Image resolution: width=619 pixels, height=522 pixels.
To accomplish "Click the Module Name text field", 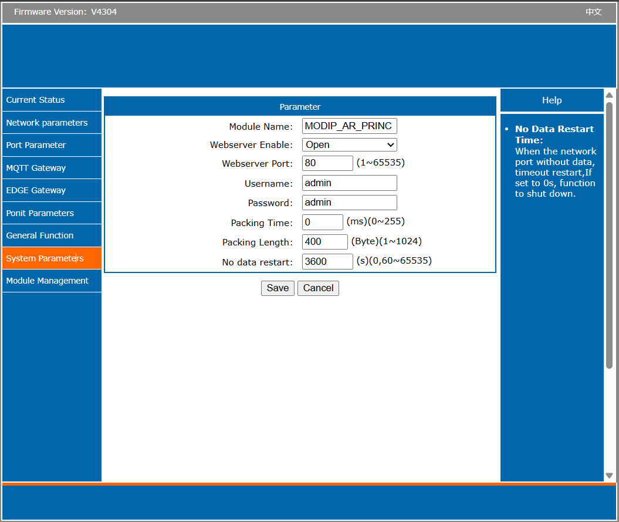I will (349, 126).
